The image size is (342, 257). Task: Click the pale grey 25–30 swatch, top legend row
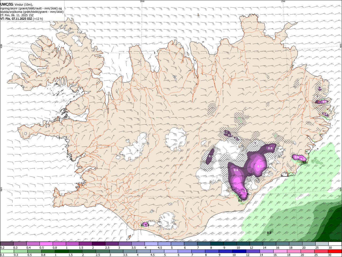[x=322, y=244]
